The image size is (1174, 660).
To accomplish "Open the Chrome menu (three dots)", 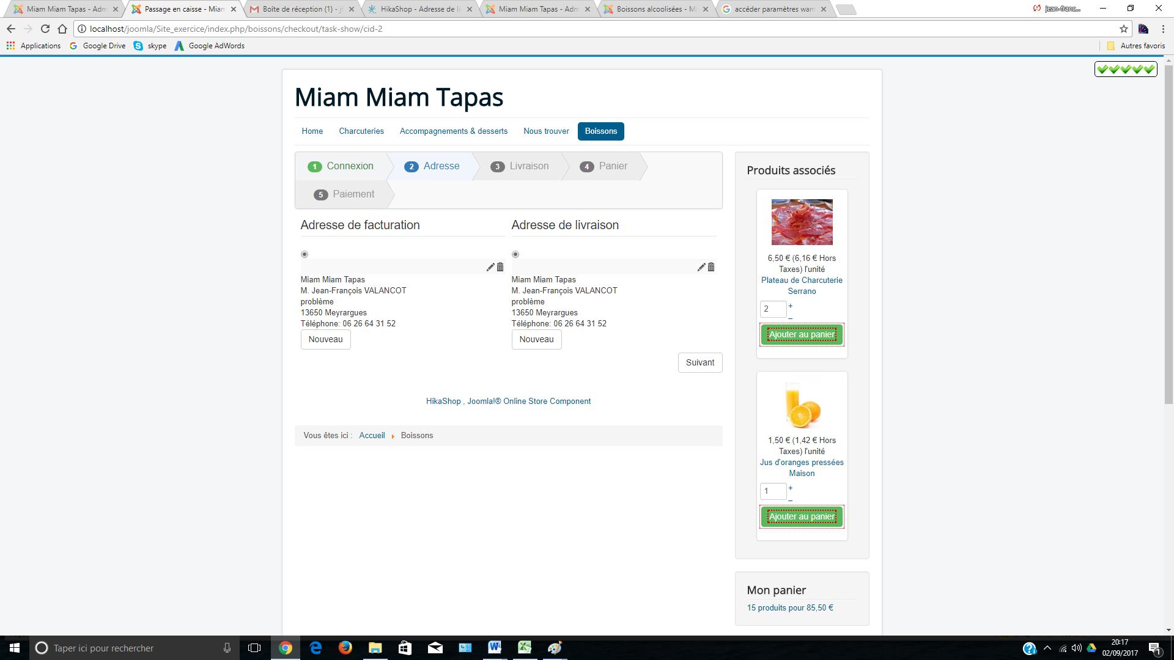I will [x=1163, y=29].
